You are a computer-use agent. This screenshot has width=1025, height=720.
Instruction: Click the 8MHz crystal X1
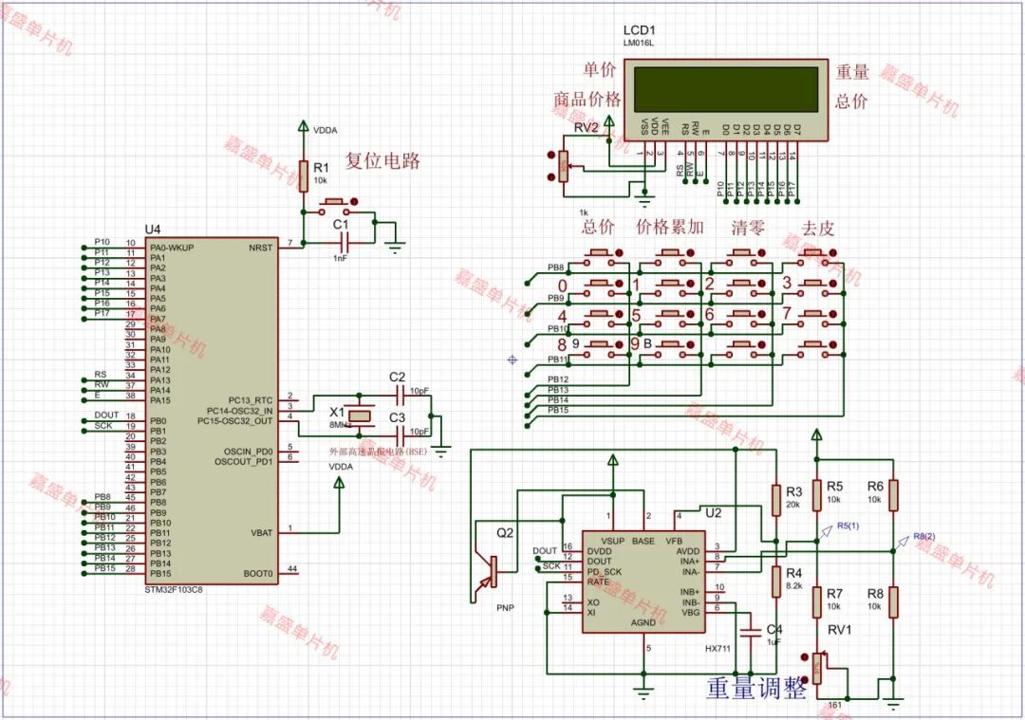[359, 415]
